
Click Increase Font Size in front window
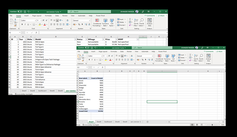point(109,56)
